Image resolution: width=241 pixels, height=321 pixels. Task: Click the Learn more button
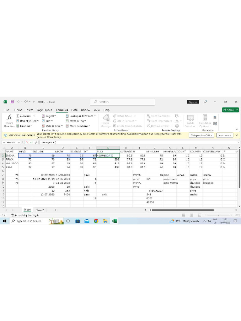224,135
